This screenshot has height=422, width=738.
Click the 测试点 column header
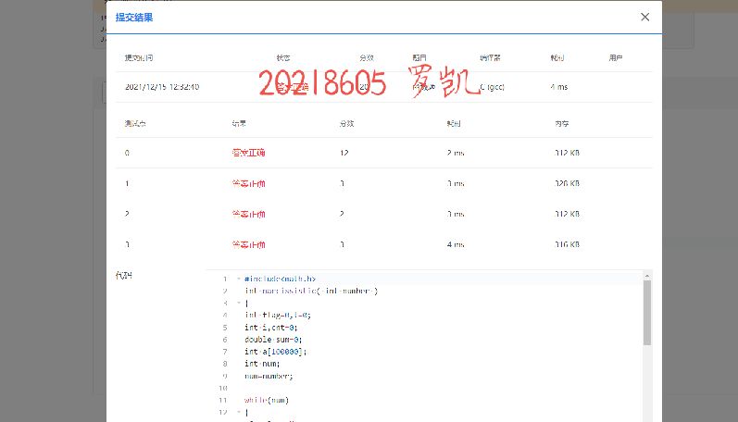pyautogui.click(x=135, y=124)
